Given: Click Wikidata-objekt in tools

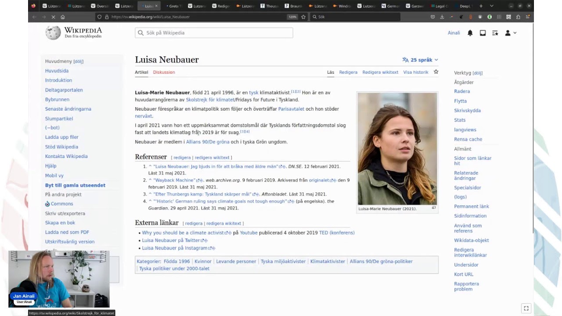Looking at the screenshot, I should coord(472,241).
